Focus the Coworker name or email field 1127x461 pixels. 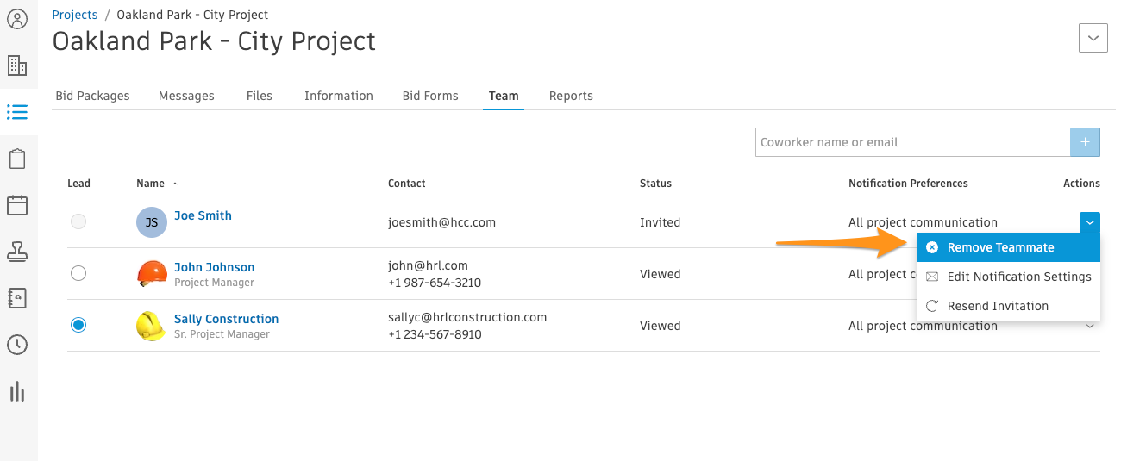tap(913, 142)
